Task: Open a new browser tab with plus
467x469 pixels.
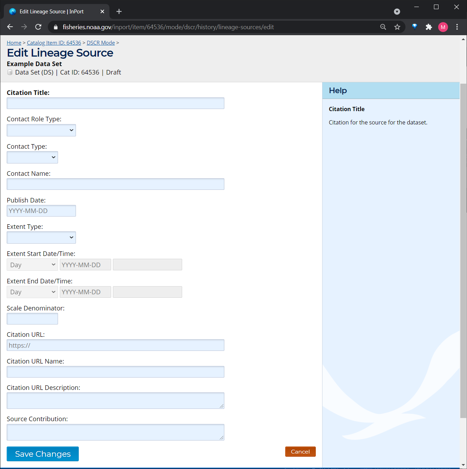Action: (119, 11)
